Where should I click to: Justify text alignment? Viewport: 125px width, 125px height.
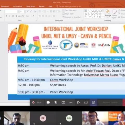(49, 16)
